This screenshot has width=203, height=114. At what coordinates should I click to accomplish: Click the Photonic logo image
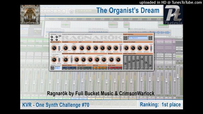click(173, 15)
